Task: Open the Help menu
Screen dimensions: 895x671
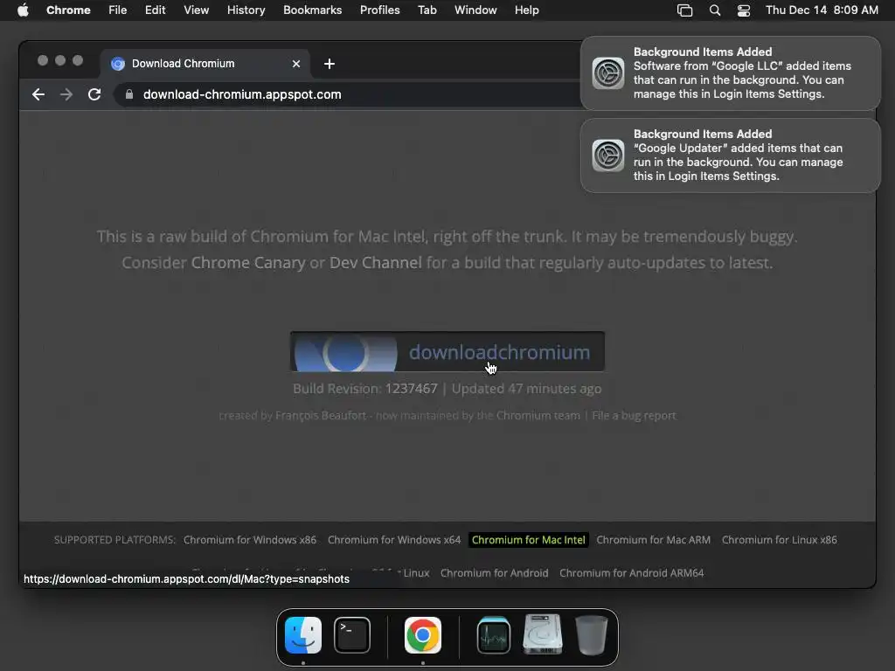Action: point(526,10)
